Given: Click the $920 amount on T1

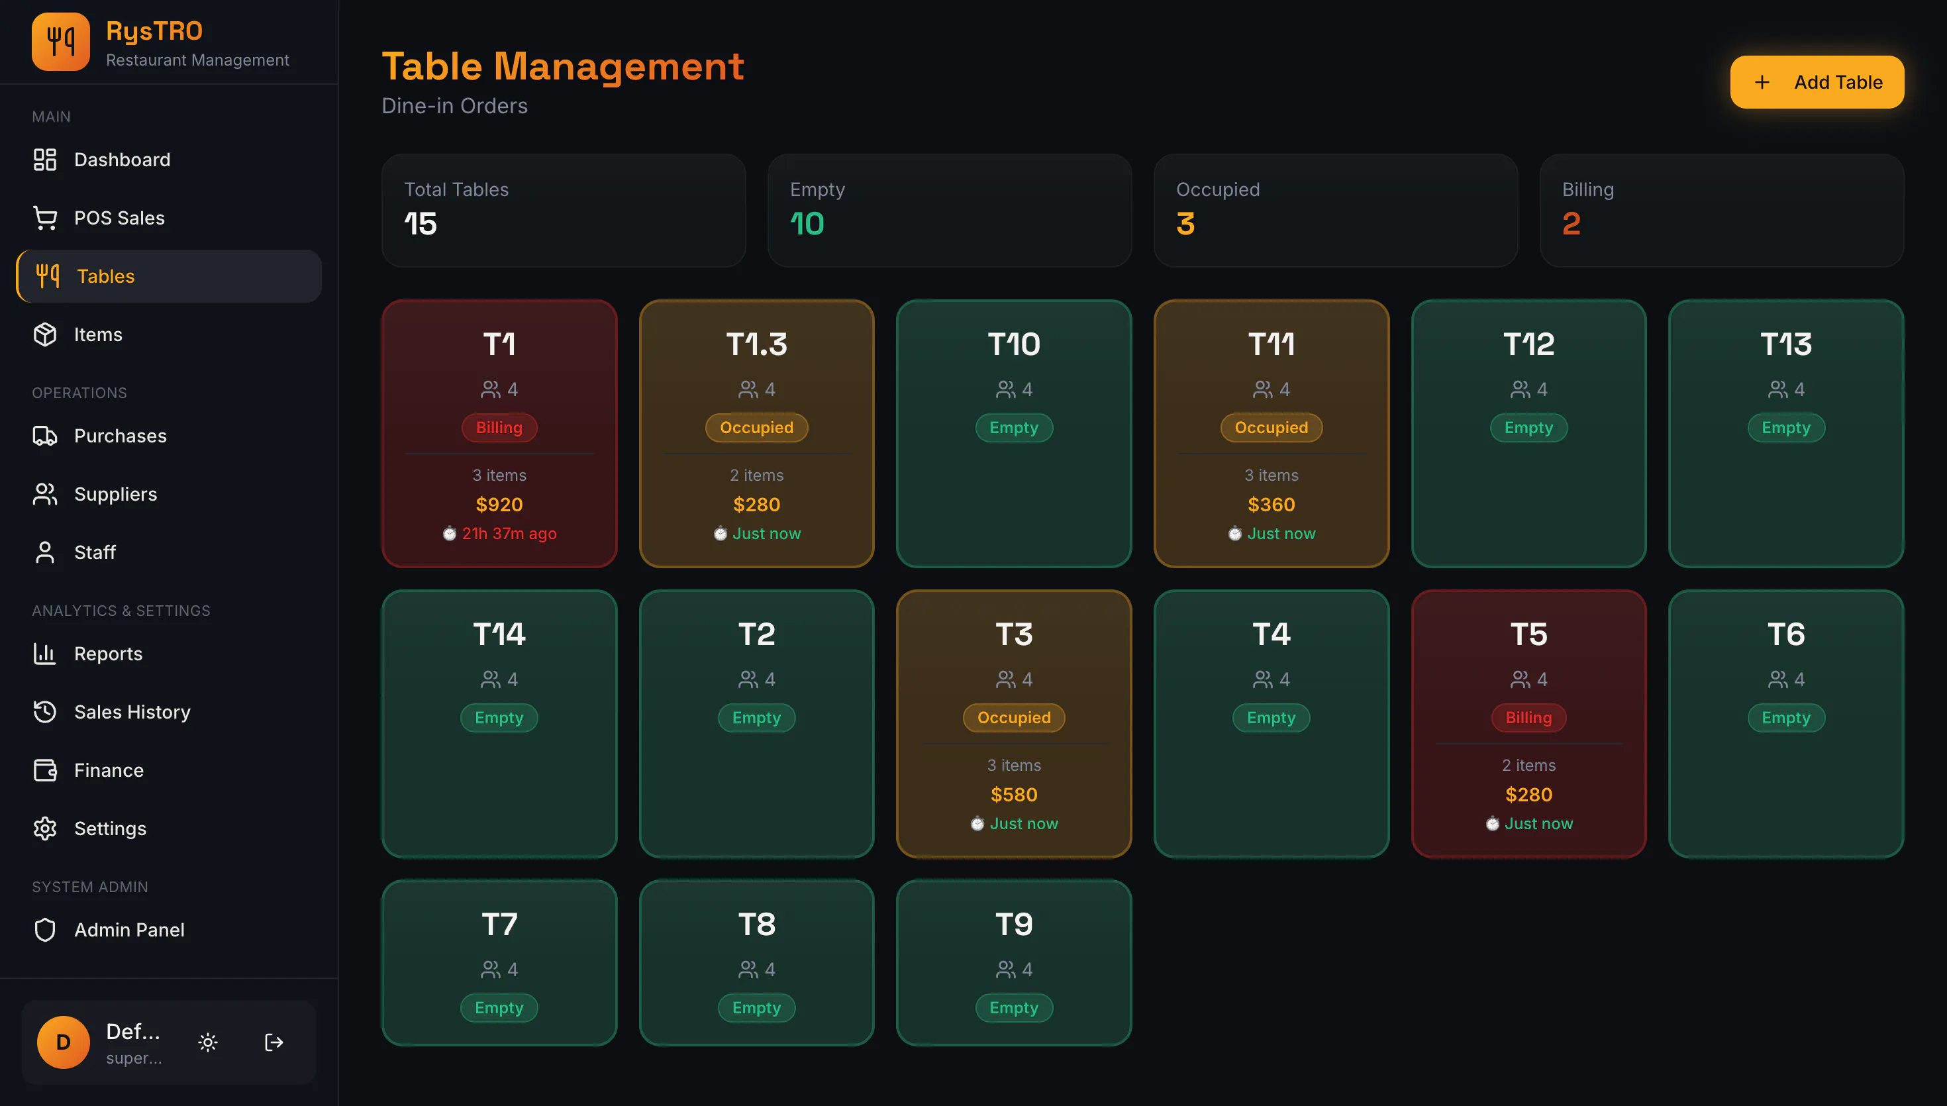Looking at the screenshot, I should 499,505.
